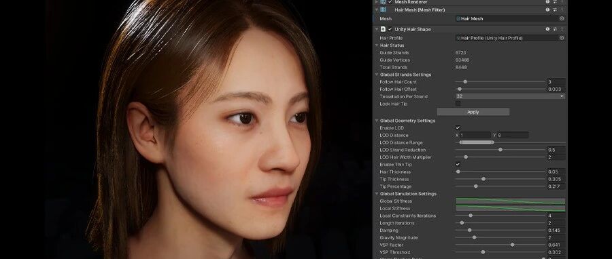The height and width of the screenshot is (259, 612).
Task: Toggle the Enable Thin Tip checkbox
Action: click(x=458, y=165)
